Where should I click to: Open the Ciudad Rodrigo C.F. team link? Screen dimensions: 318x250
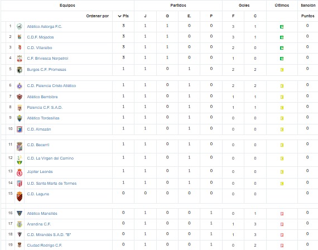[x=45, y=246]
